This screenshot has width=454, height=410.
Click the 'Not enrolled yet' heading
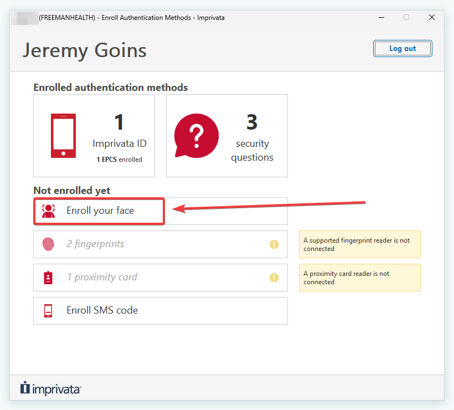pyautogui.click(x=72, y=191)
